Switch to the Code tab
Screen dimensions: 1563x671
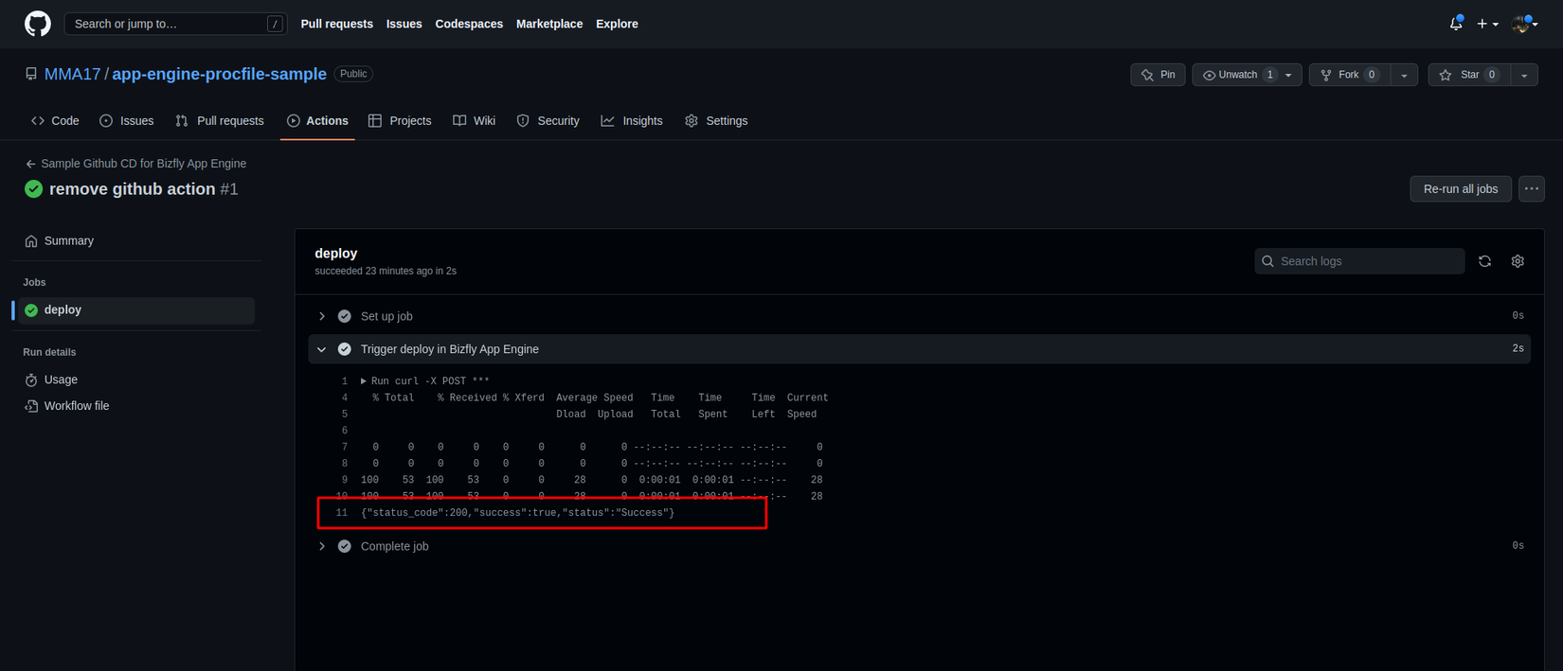click(x=55, y=121)
